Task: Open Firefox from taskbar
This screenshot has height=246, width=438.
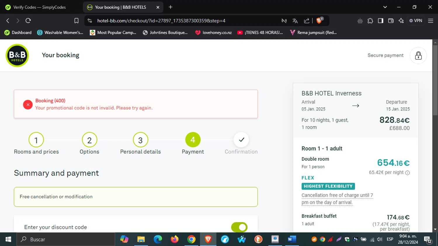Action: [x=175, y=239]
